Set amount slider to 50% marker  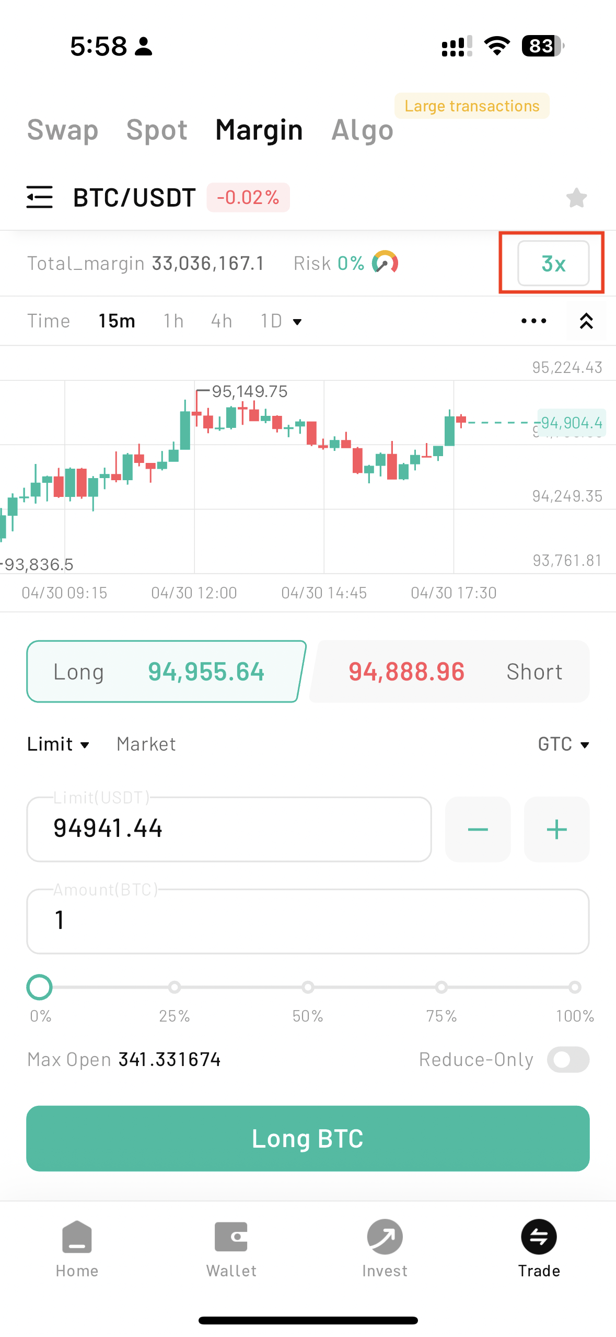click(308, 987)
